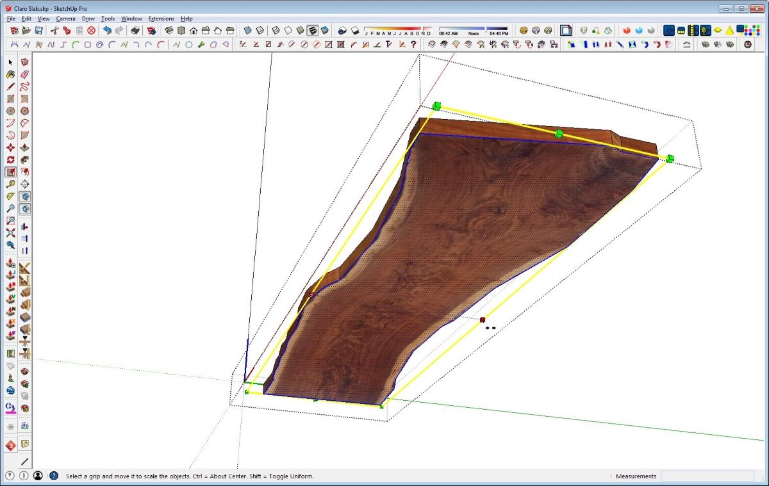769x486 pixels.
Task: Activate the Move tool
Action: point(10,148)
